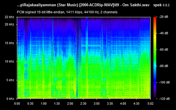Screen dimensions: 176x110
Task: Click the file path title ending in Om Sakthi.wav
Action: click(x=83, y=5)
